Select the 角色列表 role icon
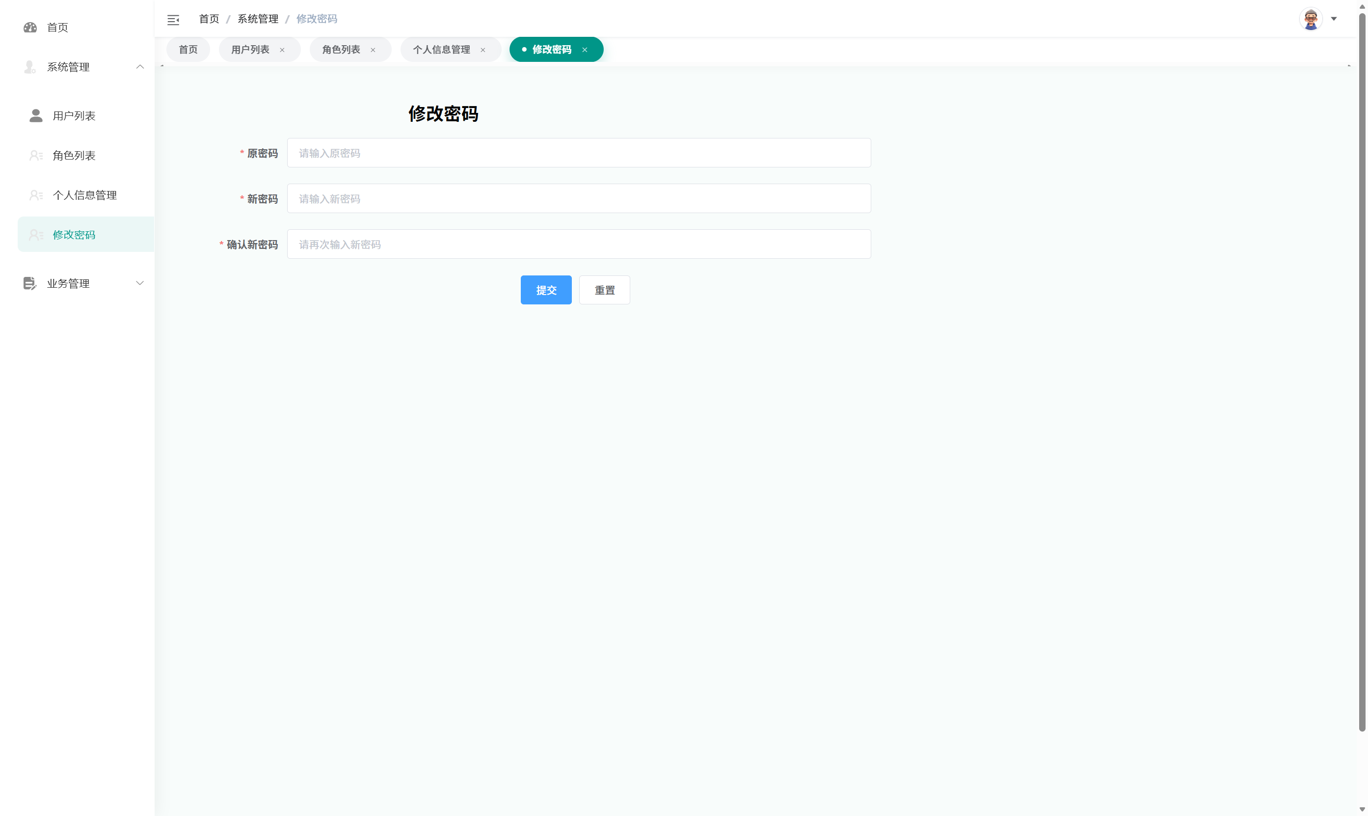1368x816 pixels. click(36, 155)
